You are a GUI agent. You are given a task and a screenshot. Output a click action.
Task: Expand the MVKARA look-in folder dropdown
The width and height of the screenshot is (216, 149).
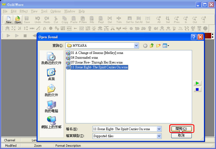coord(136,46)
